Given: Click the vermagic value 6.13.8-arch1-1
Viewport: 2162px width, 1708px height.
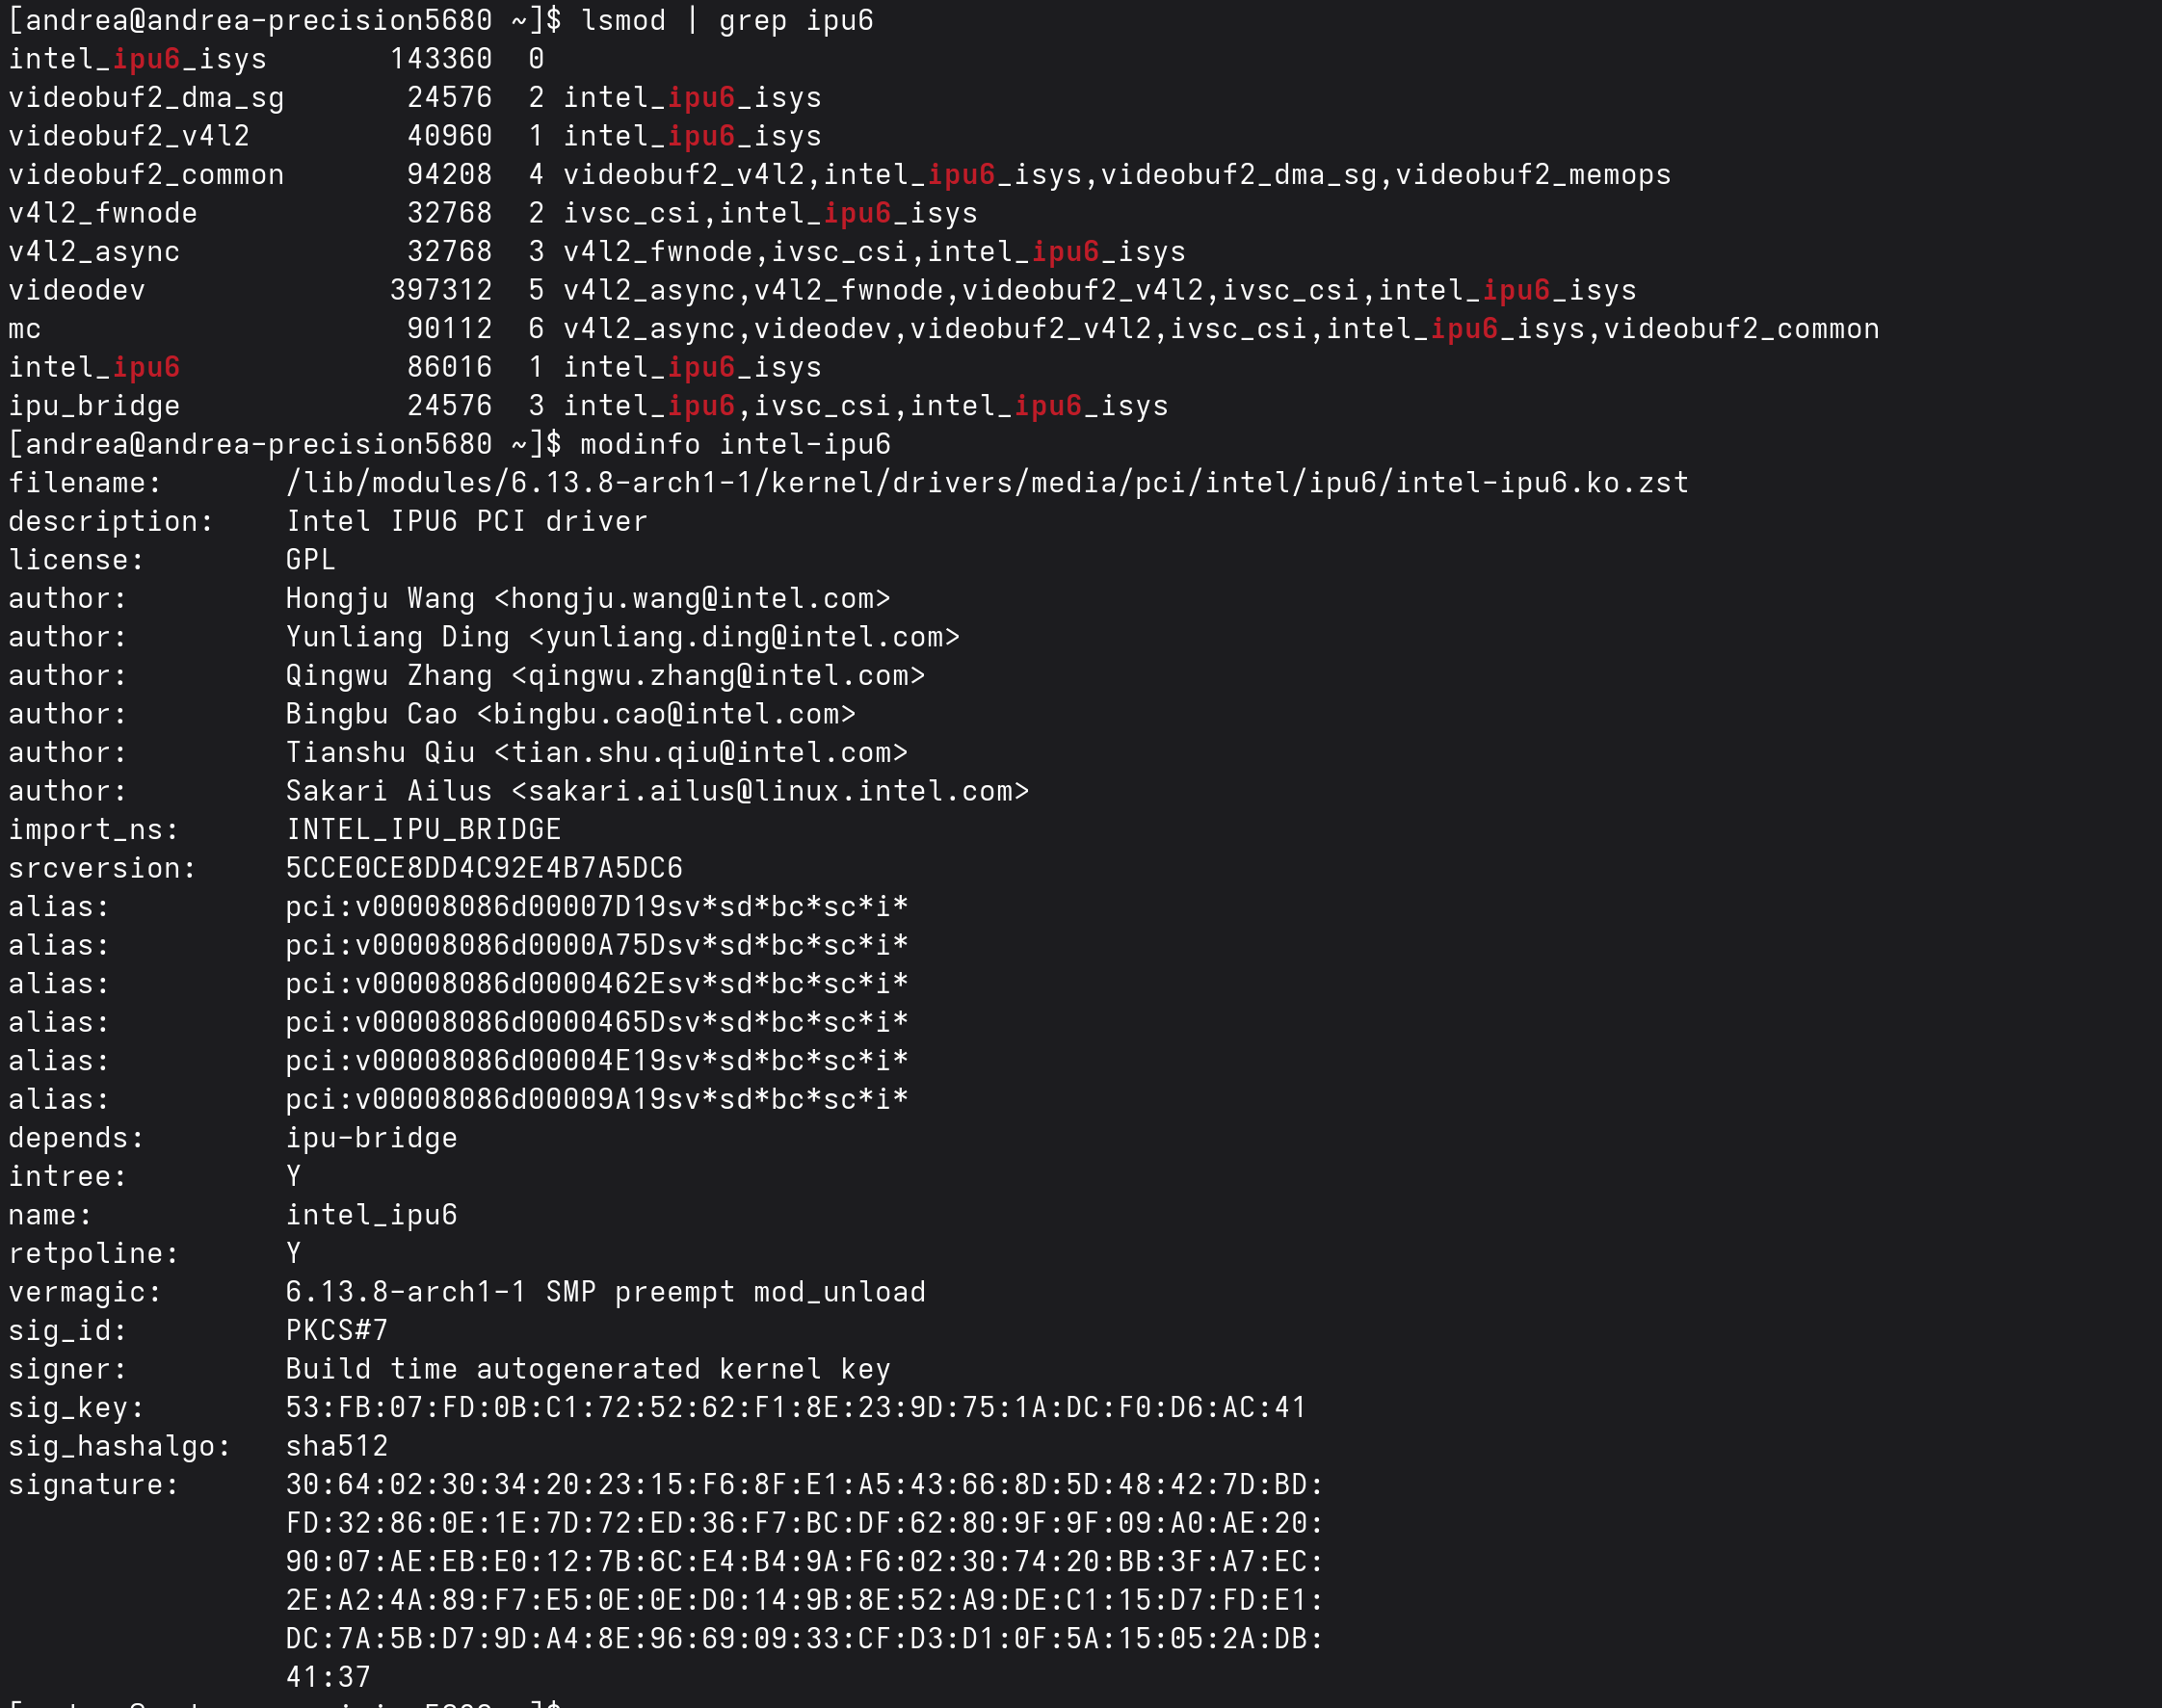Looking at the screenshot, I should click(406, 1292).
